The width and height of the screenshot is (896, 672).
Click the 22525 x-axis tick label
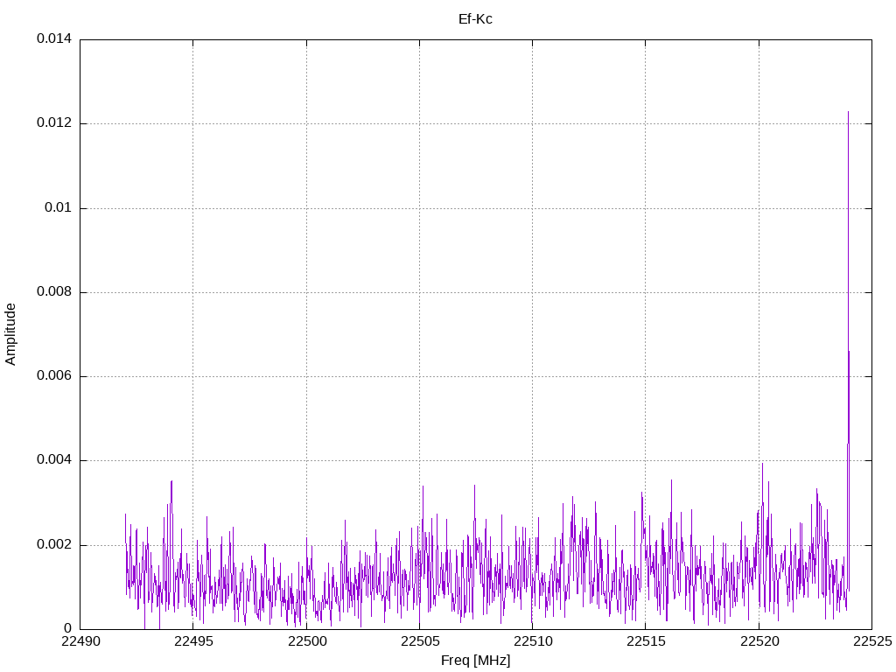click(x=872, y=641)
